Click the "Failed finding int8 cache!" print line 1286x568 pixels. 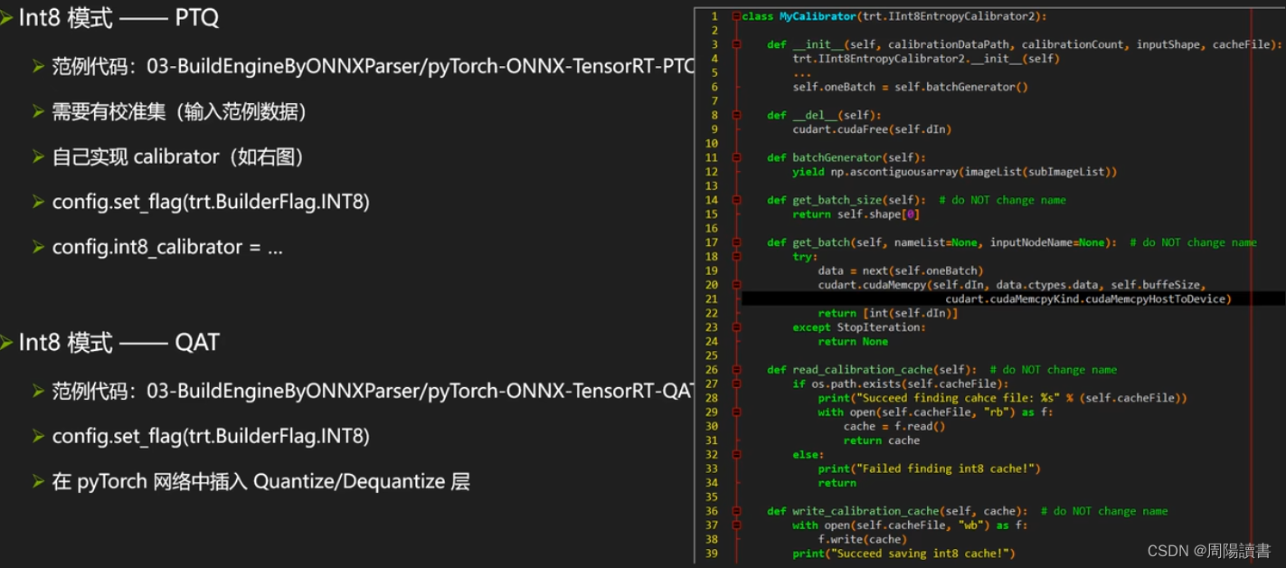(x=929, y=469)
